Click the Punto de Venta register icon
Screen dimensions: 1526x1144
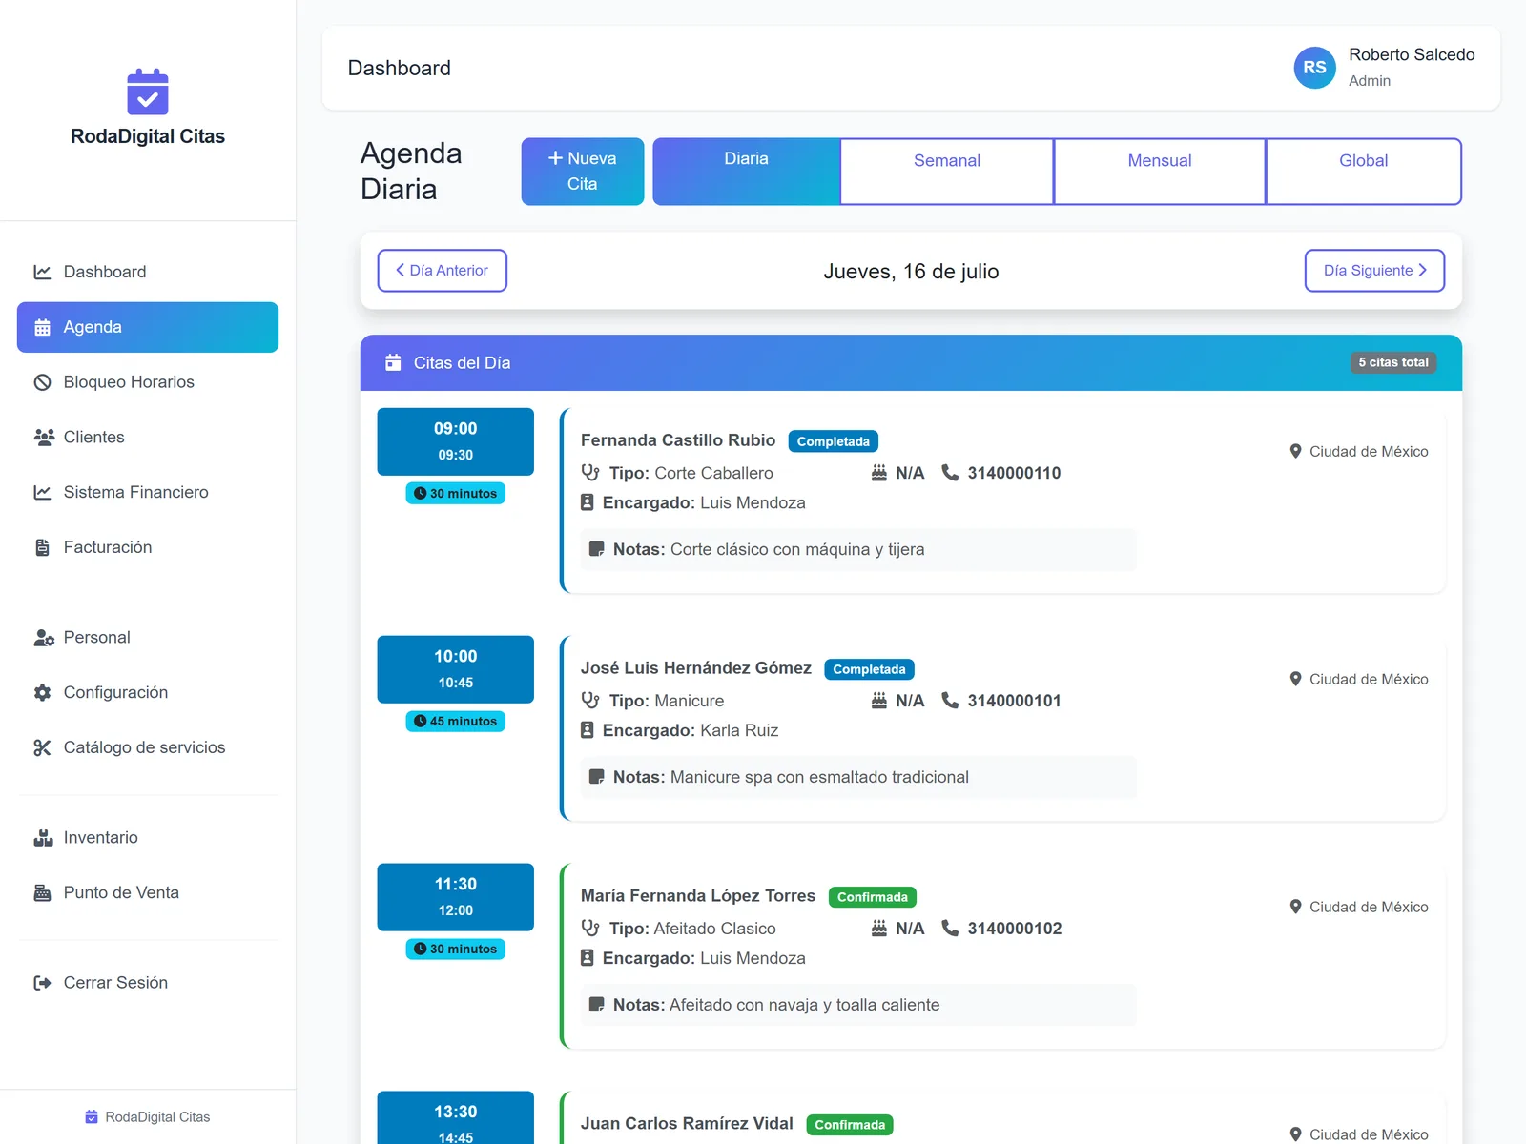pos(42,893)
